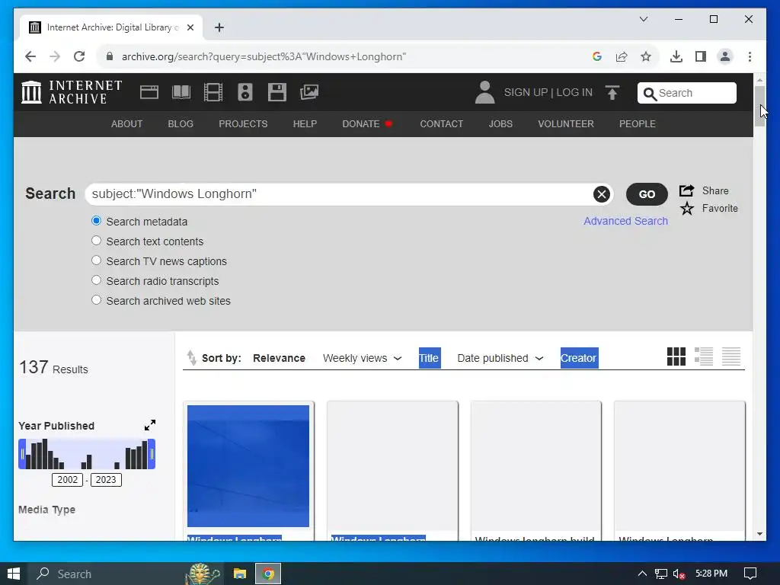The width and height of the screenshot is (780, 585).
Task: Open the CONTACT menu item
Action: click(x=441, y=124)
